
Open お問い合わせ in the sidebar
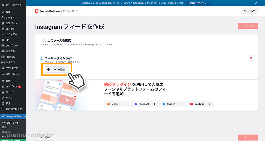tap(13, 74)
